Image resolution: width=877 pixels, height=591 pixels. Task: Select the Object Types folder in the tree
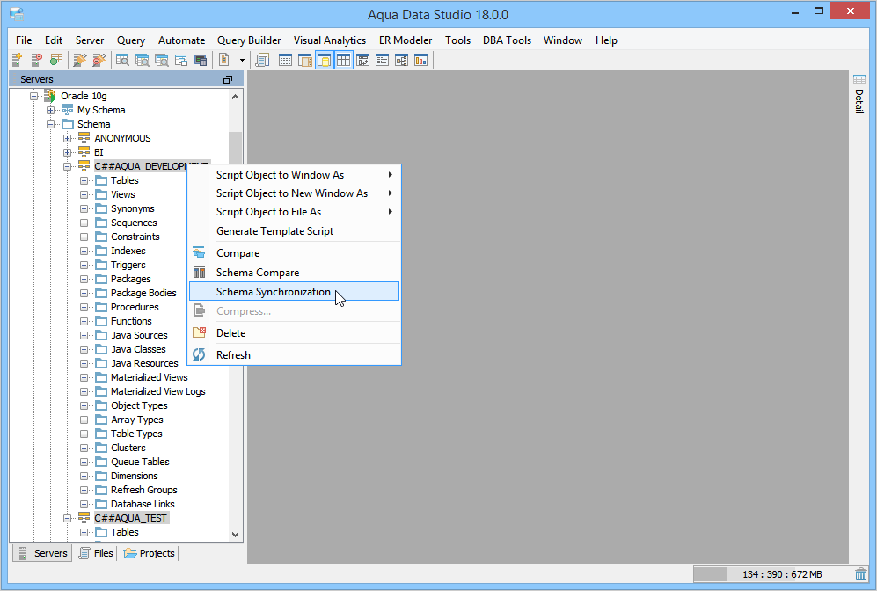[x=139, y=405]
